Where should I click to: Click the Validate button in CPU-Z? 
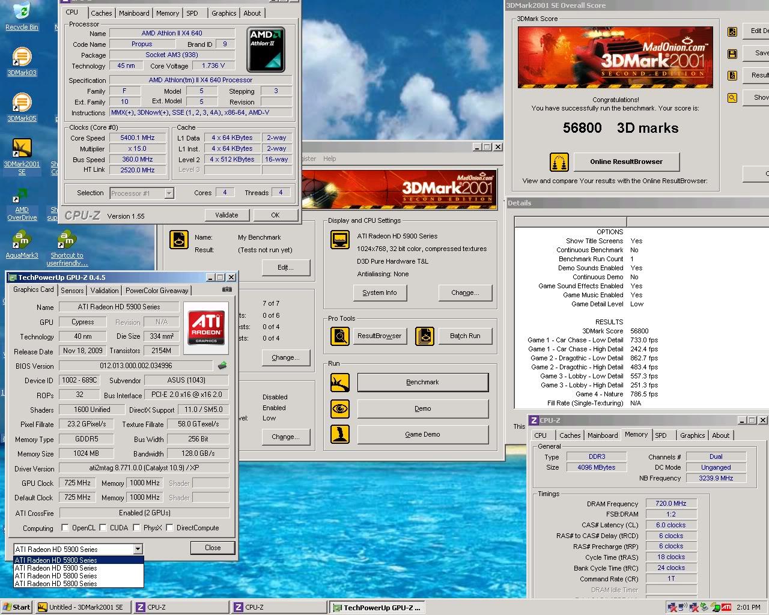226,215
